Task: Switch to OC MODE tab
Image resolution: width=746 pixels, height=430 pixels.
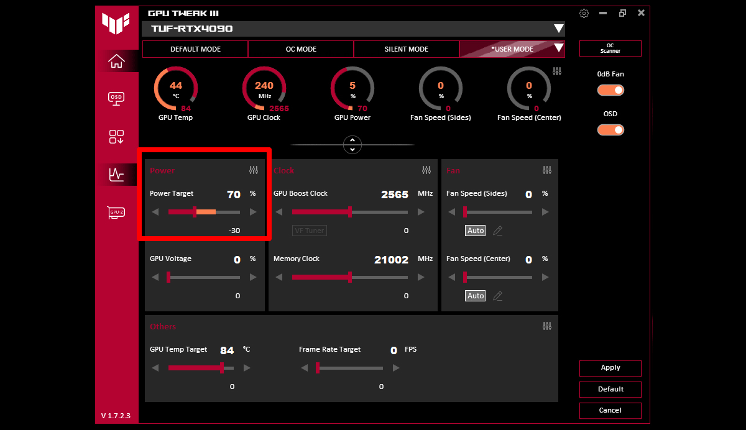Action: [x=301, y=49]
